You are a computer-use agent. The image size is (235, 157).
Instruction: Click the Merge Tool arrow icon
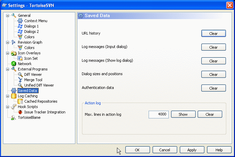click(20, 80)
